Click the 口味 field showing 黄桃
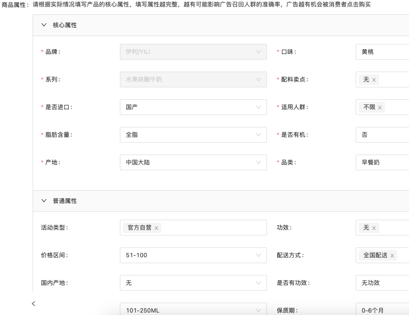This screenshot has width=409, height=315. pos(382,52)
